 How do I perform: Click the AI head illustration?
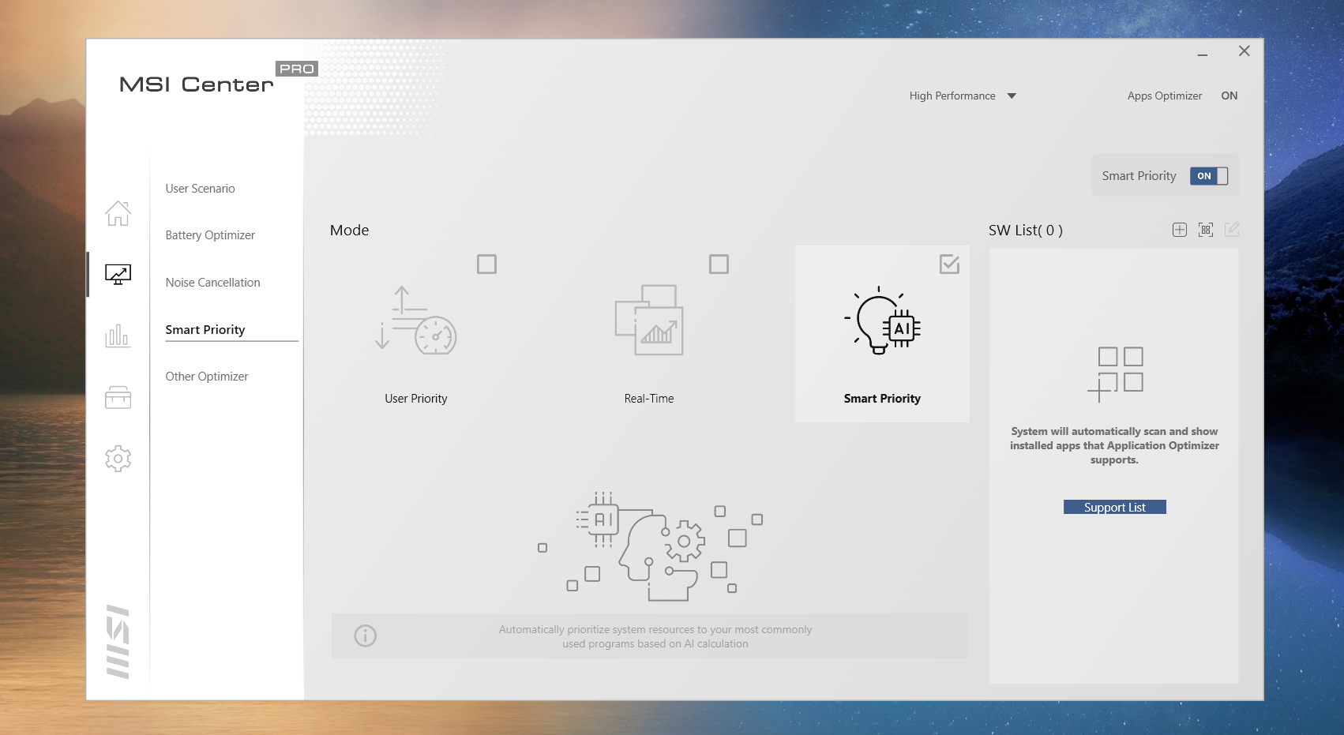click(651, 546)
